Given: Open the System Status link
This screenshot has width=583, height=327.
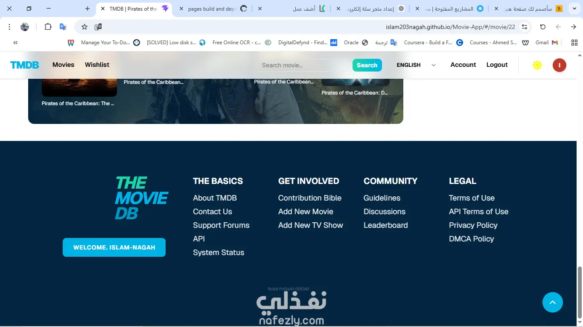Looking at the screenshot, I should [219, 252].
